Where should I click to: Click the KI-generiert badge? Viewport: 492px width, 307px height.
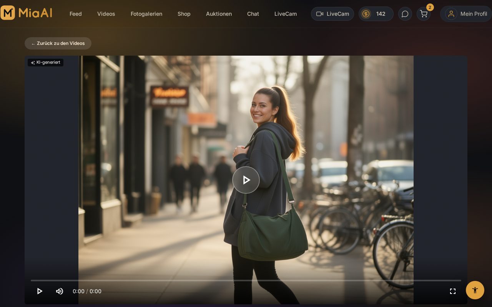point(45,63)
